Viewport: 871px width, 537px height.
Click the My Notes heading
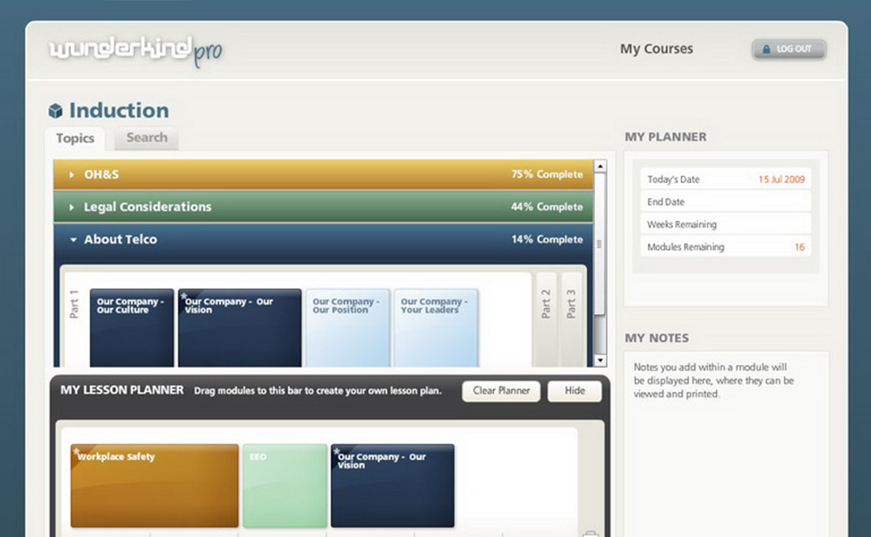656,338
